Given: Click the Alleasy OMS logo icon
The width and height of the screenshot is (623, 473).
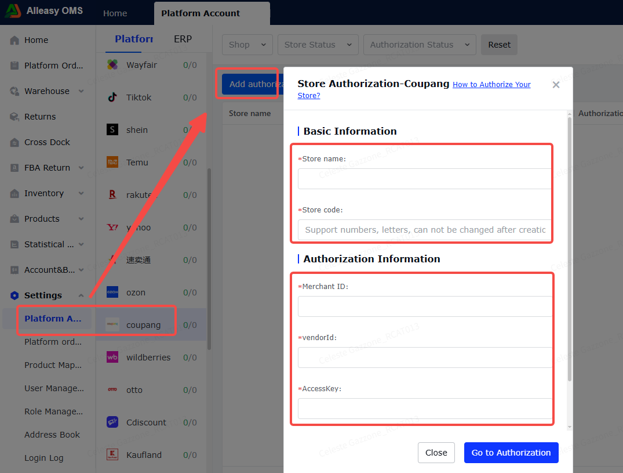Looking at the screenshot, I should [x=13, y=11].
